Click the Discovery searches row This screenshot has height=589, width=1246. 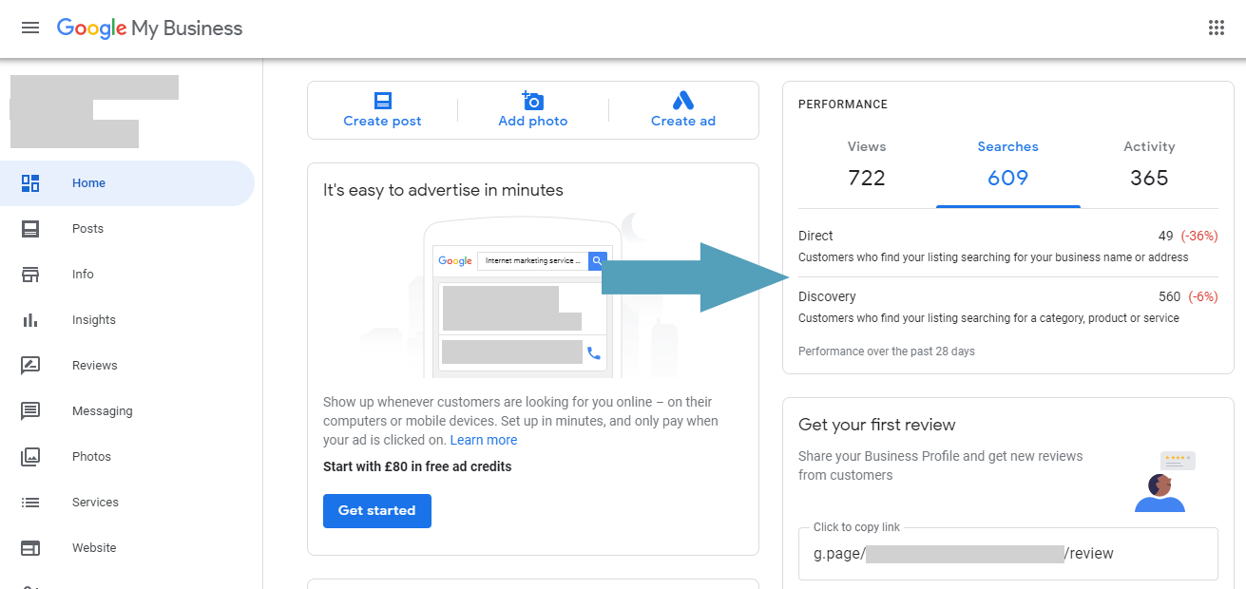1008,307
